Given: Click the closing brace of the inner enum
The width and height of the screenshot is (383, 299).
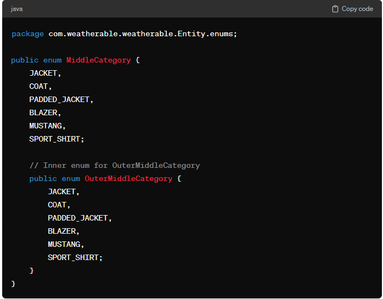Looking at the screenshot, I should click(x=31, y=270).
